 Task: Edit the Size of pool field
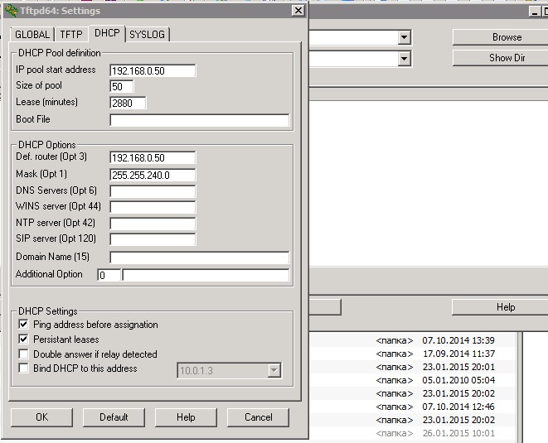[x=122, y=86]
